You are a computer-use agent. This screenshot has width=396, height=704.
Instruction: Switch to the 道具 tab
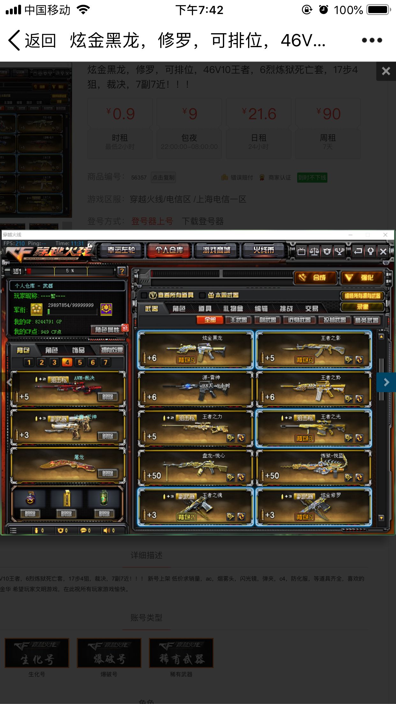205,308
